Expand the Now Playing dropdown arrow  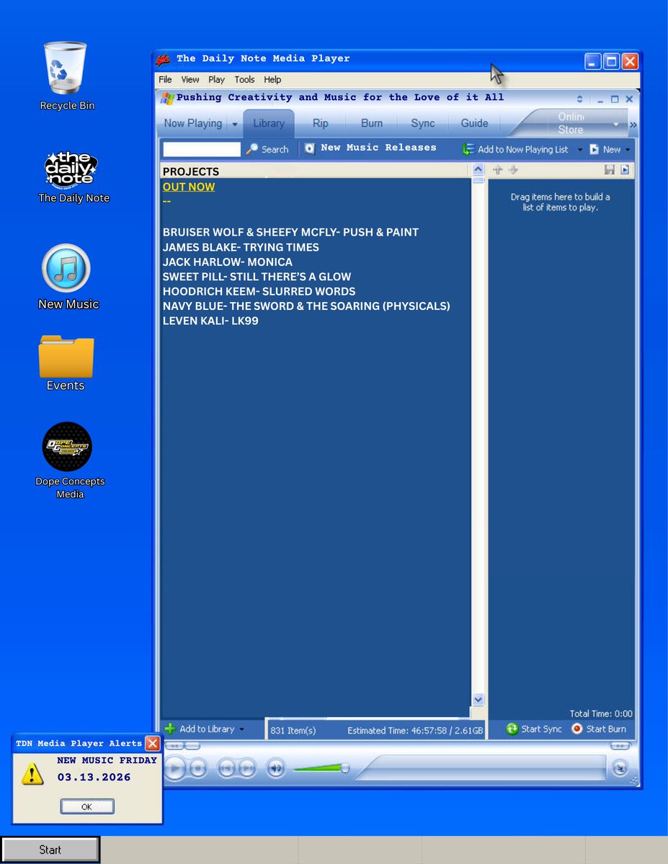[235, 124]
